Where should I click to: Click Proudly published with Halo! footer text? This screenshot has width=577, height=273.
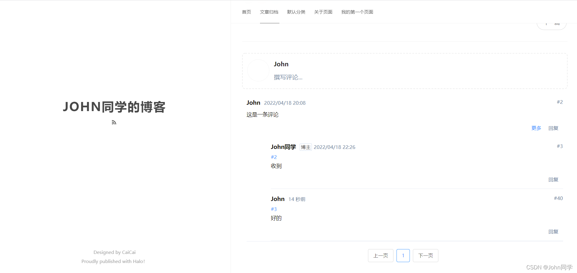[x=113, y=261]
